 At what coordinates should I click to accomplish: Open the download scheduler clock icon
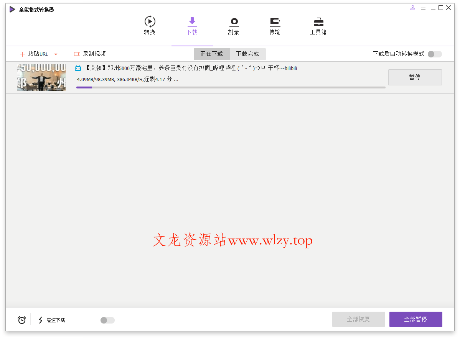coord(21,319)
